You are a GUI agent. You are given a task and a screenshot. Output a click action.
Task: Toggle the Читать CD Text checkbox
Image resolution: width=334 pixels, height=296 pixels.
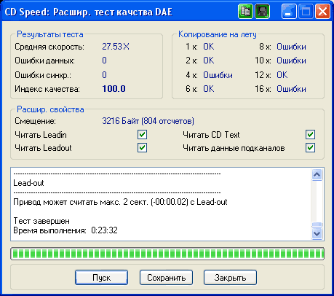point(310,134)
